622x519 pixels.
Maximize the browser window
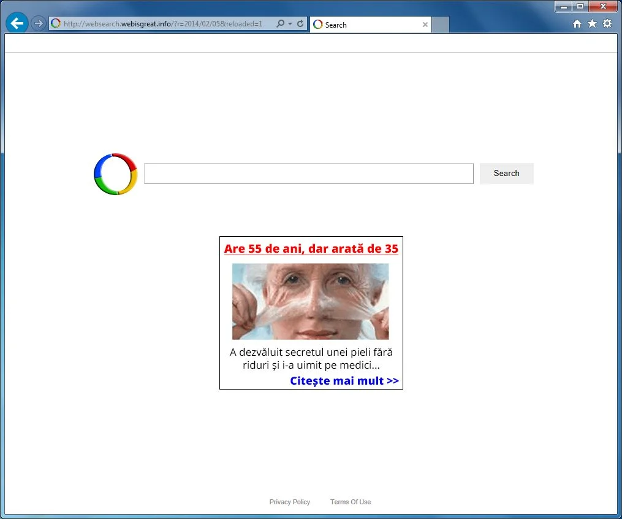(x=580, y=6)
